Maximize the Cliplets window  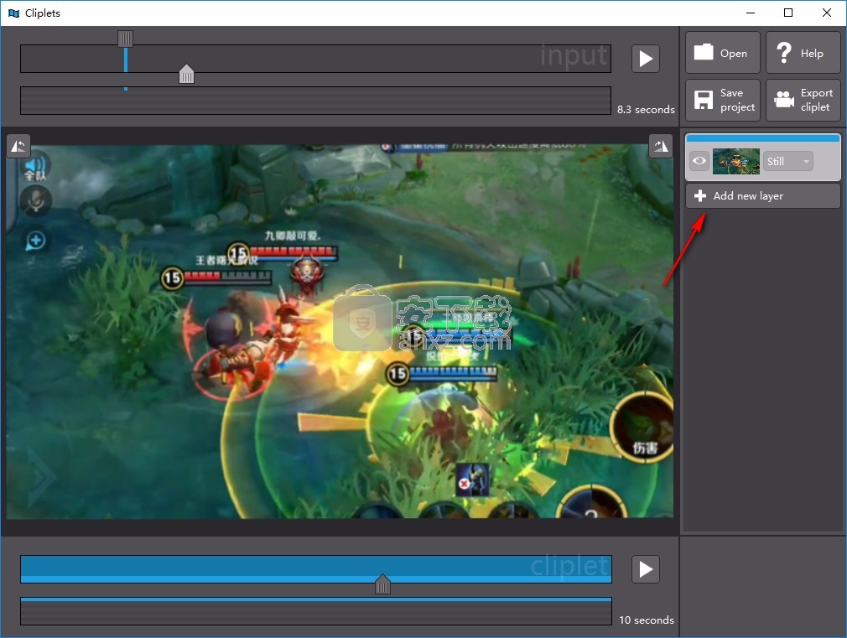[788, 13]
